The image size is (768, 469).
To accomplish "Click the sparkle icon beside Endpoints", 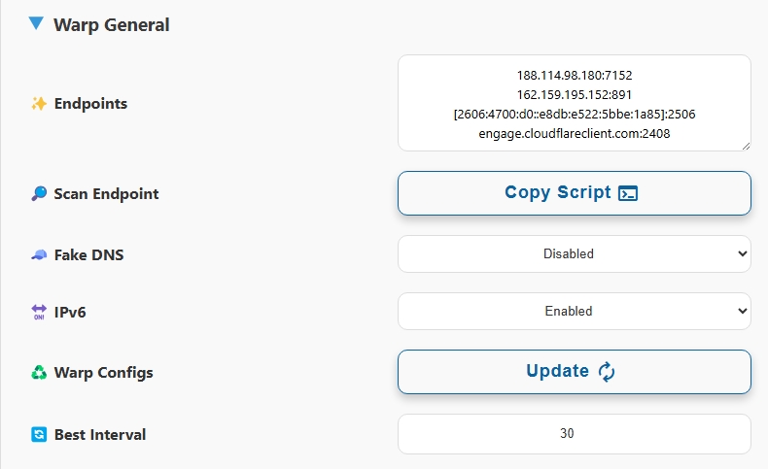I will pos(39,104).
